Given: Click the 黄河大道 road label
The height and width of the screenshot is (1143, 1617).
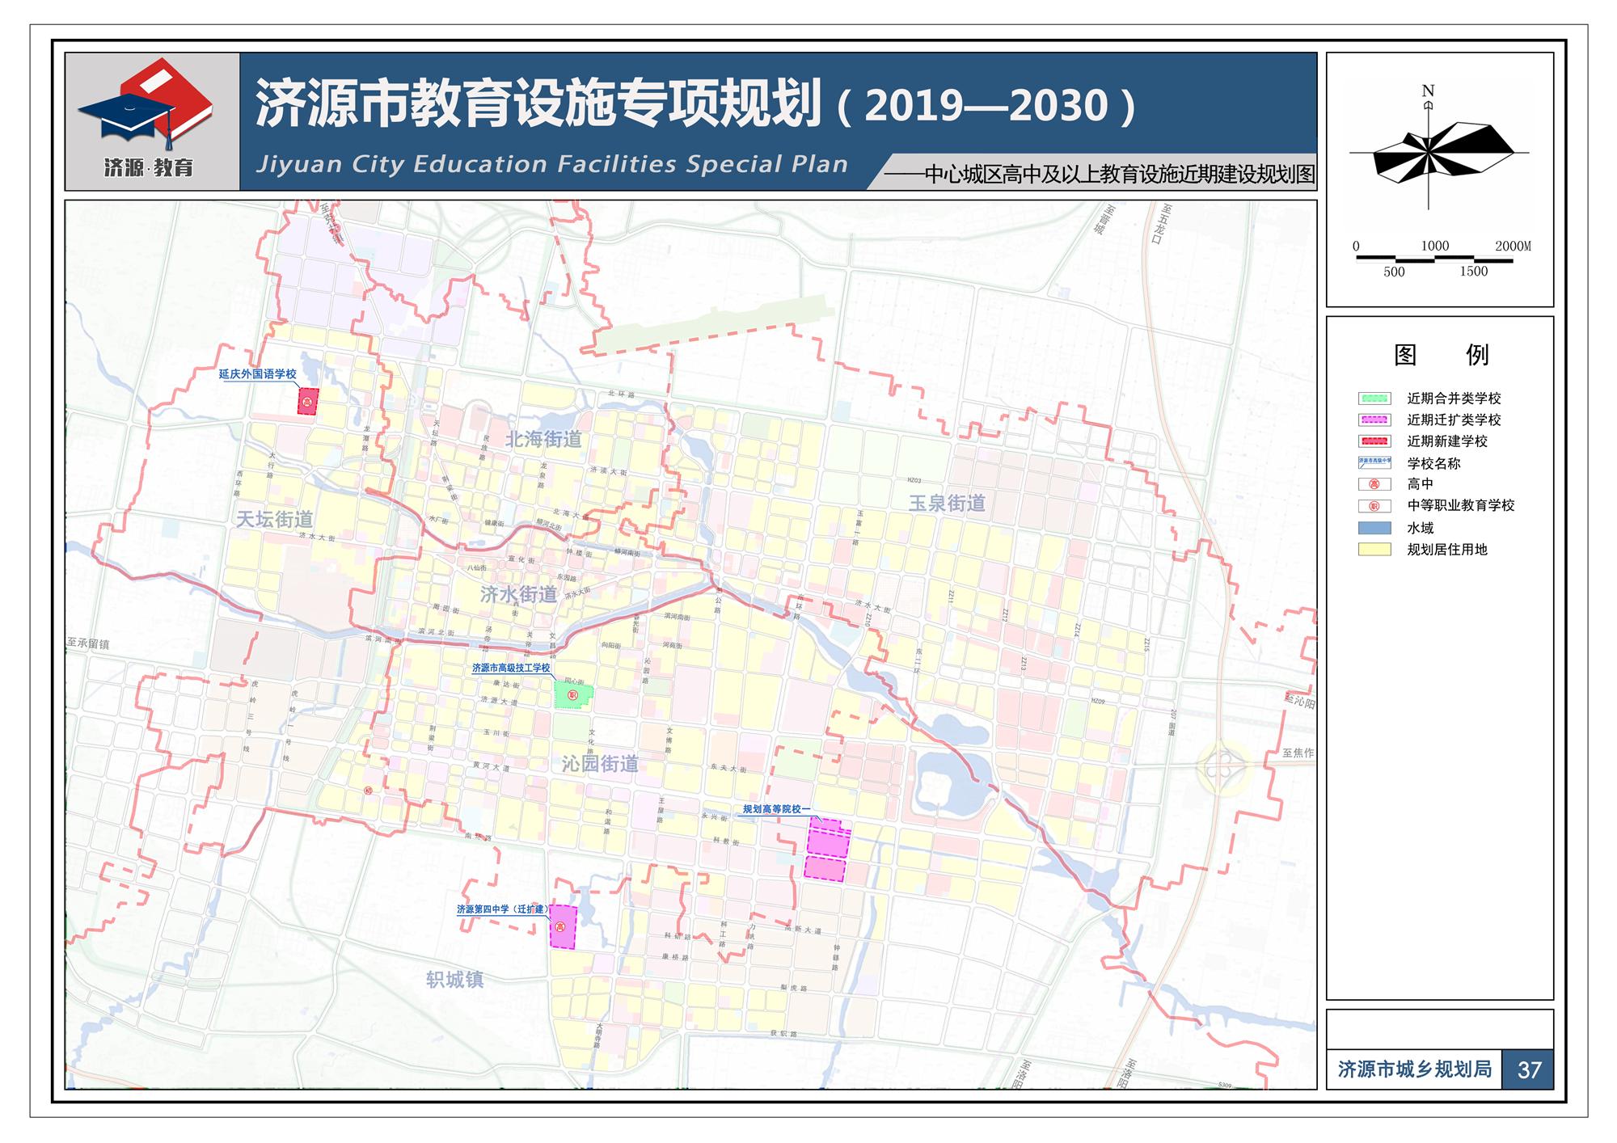Looking at the screenshot, I should [492, 766].
